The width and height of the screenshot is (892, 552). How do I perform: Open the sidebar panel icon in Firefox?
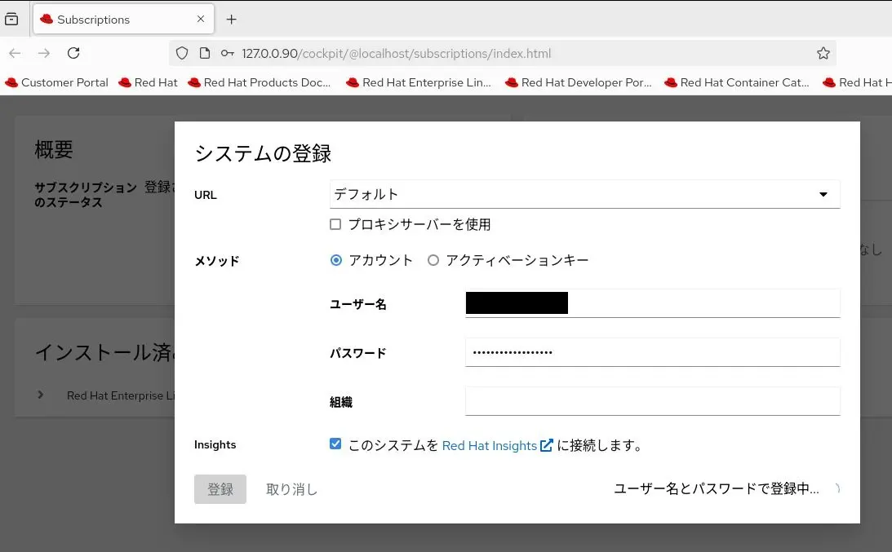[x=12, y=18]
